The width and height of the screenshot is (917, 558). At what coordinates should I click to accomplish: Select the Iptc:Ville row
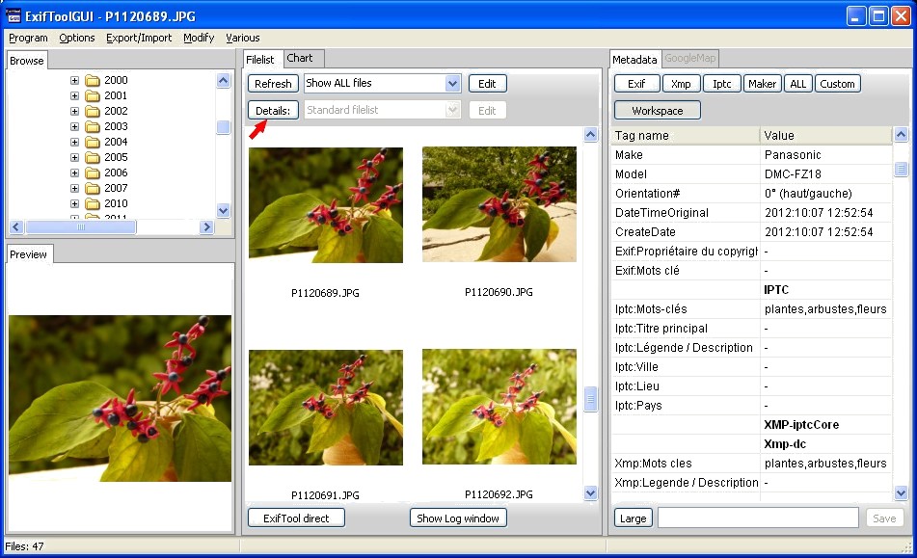tap(751, 367)
